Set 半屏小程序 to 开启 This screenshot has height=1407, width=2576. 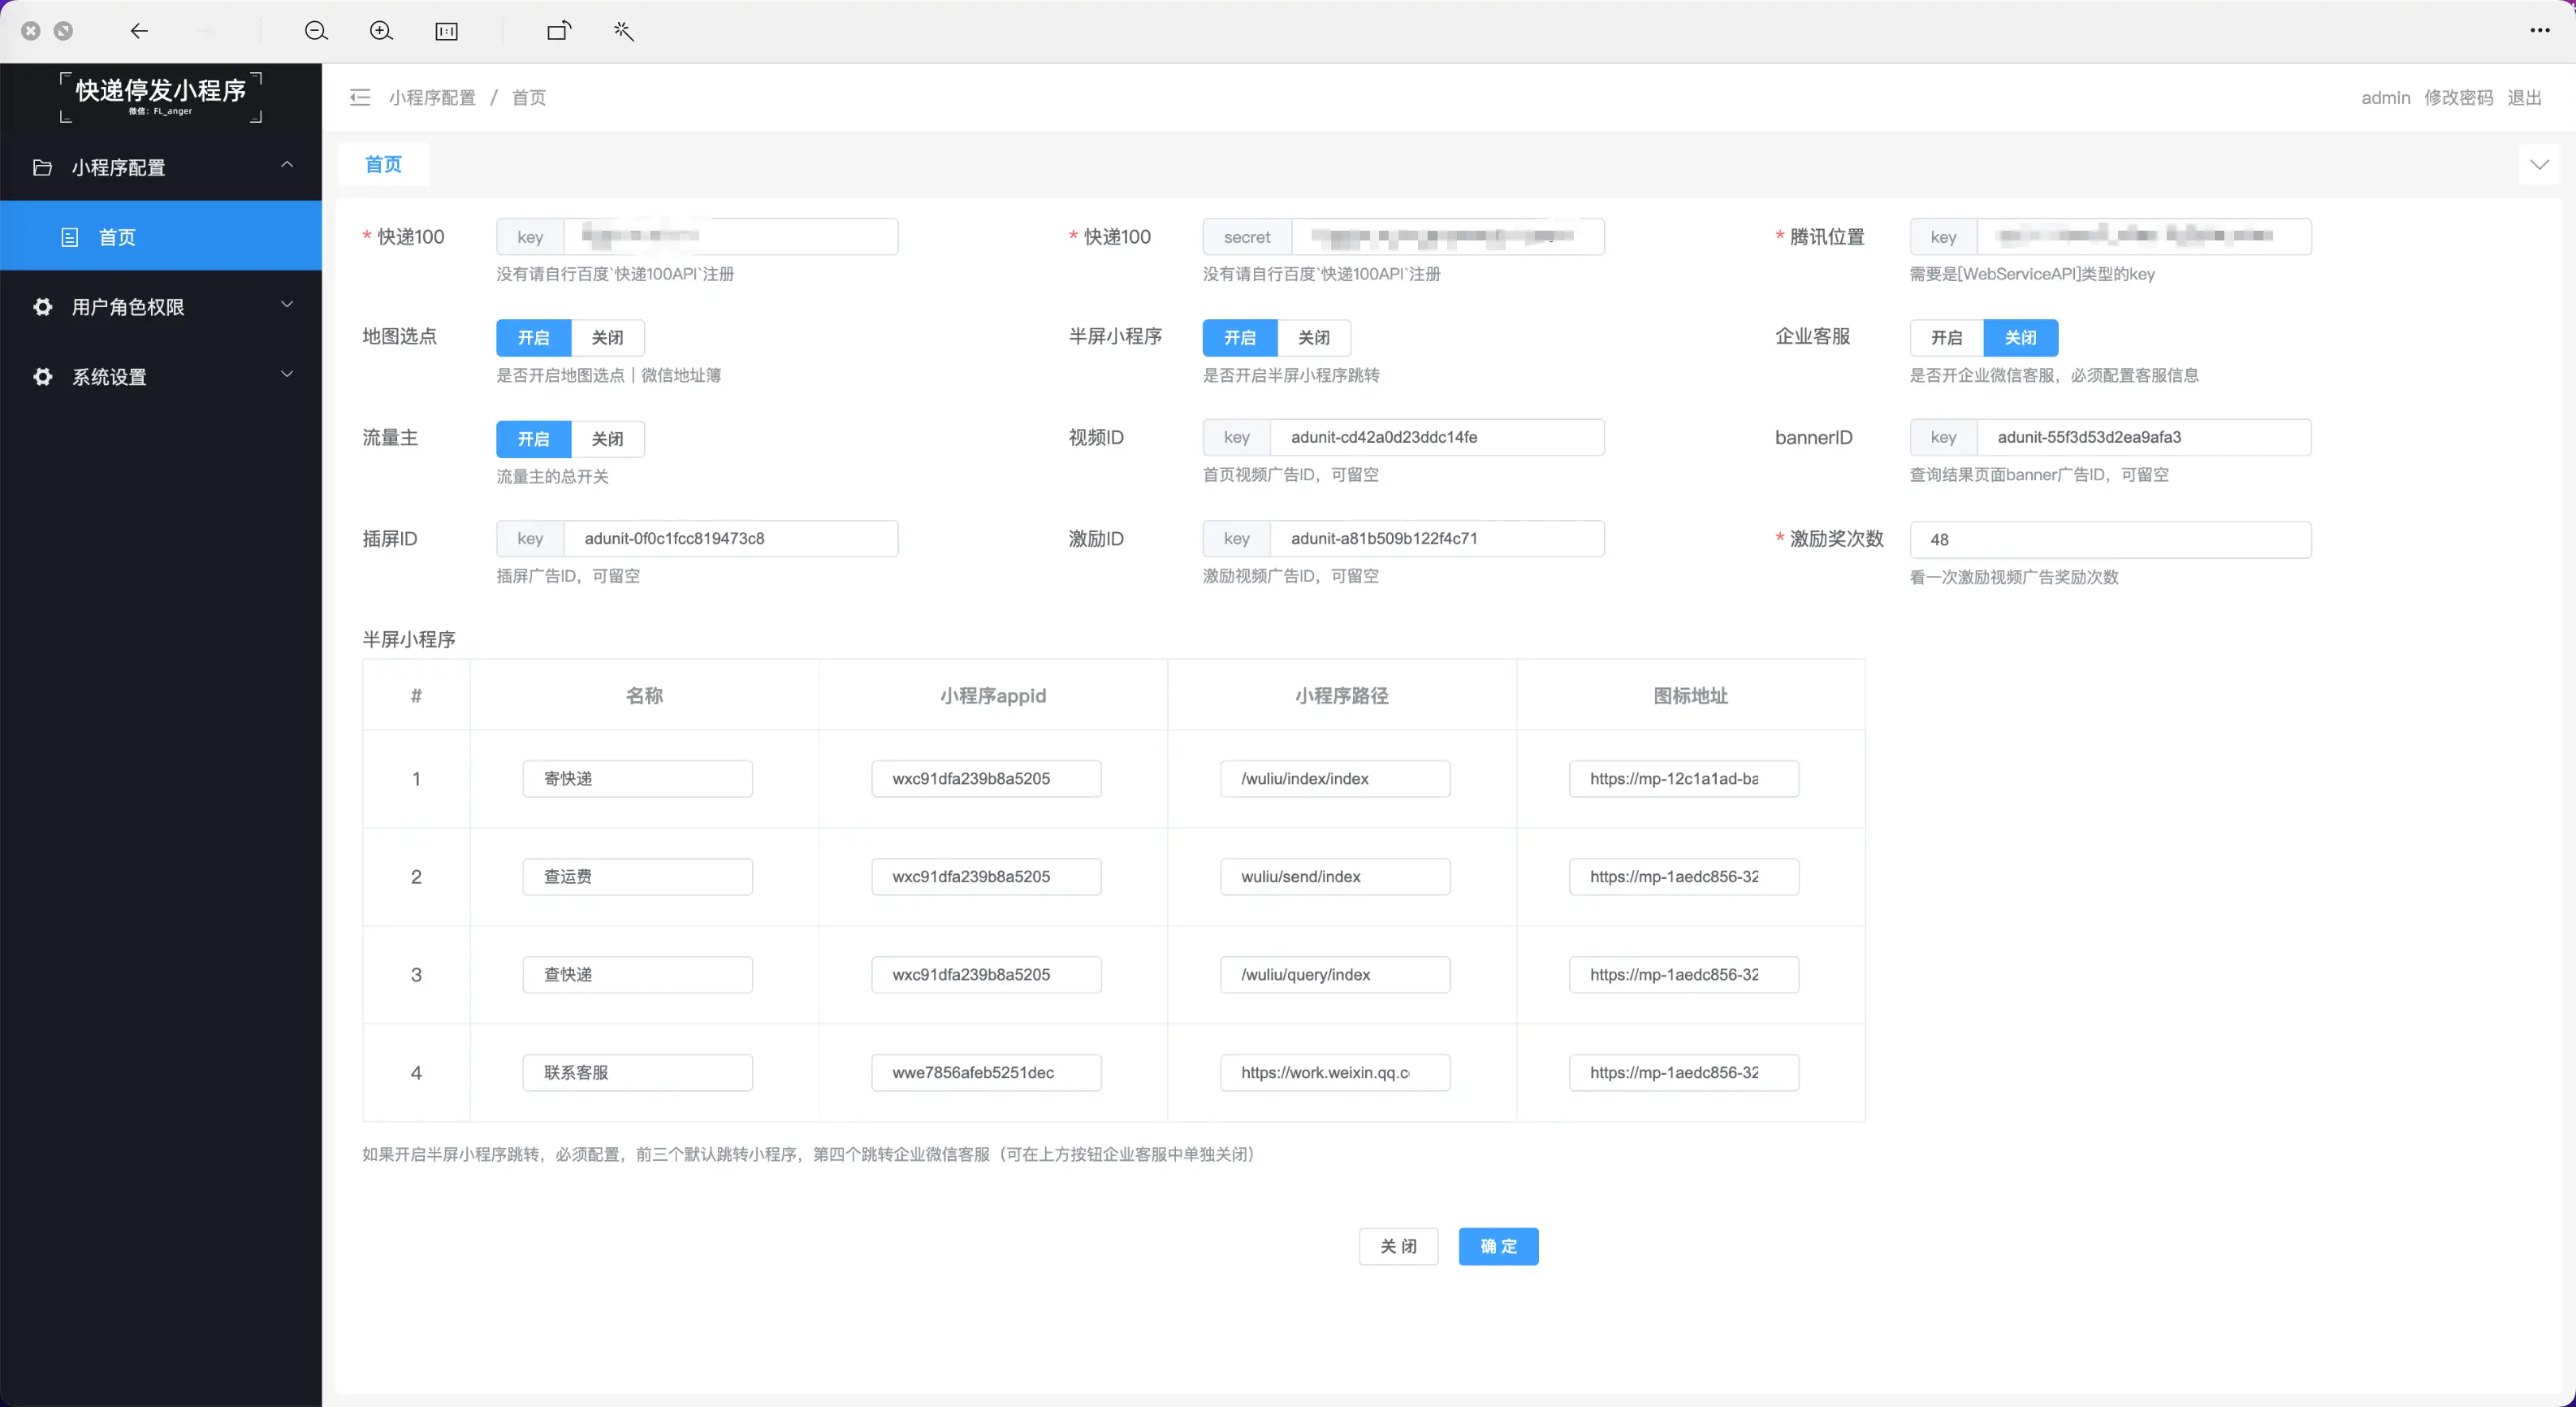click(x=1240, y=337)
